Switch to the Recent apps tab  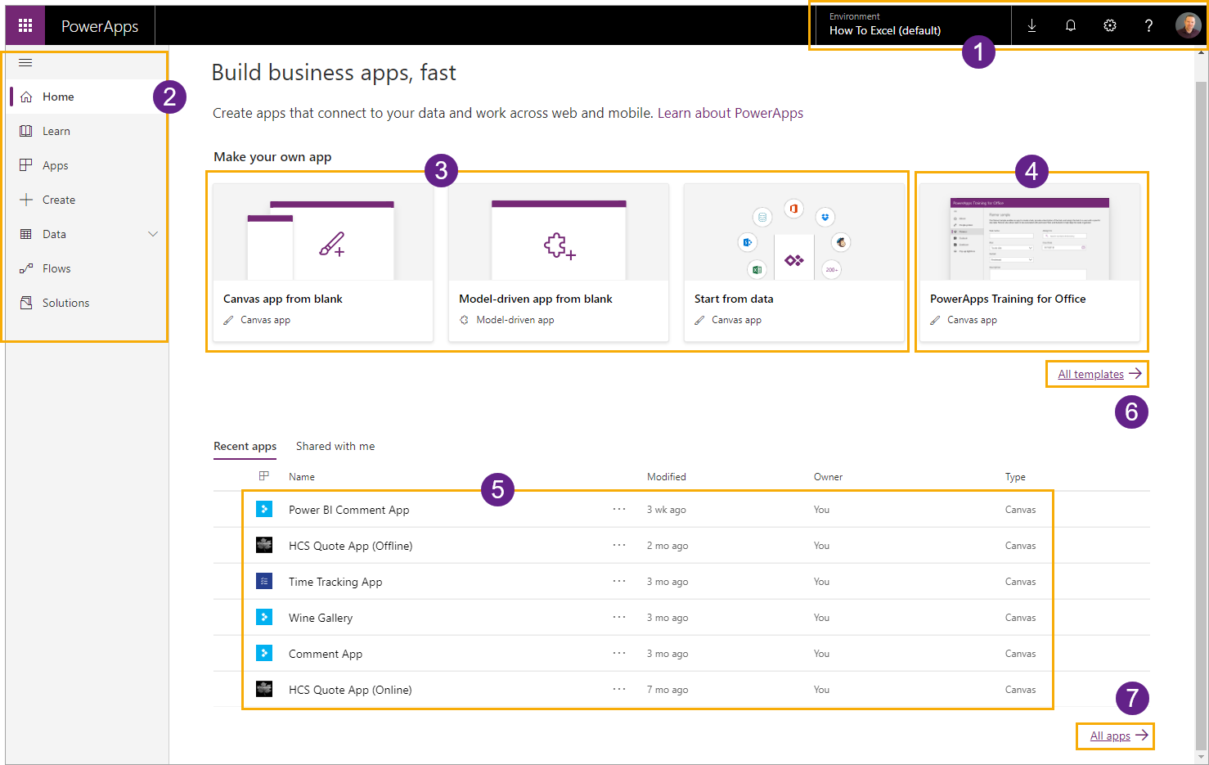245,446
